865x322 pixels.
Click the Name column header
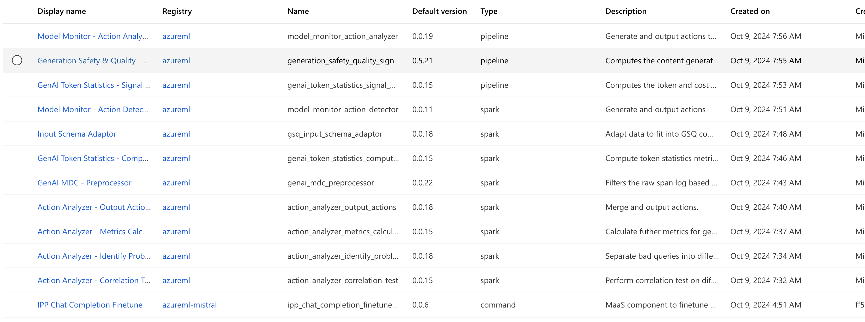point(298,11)
